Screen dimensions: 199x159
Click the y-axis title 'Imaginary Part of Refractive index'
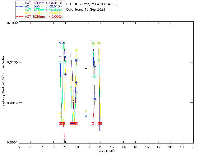coord(3,82)
